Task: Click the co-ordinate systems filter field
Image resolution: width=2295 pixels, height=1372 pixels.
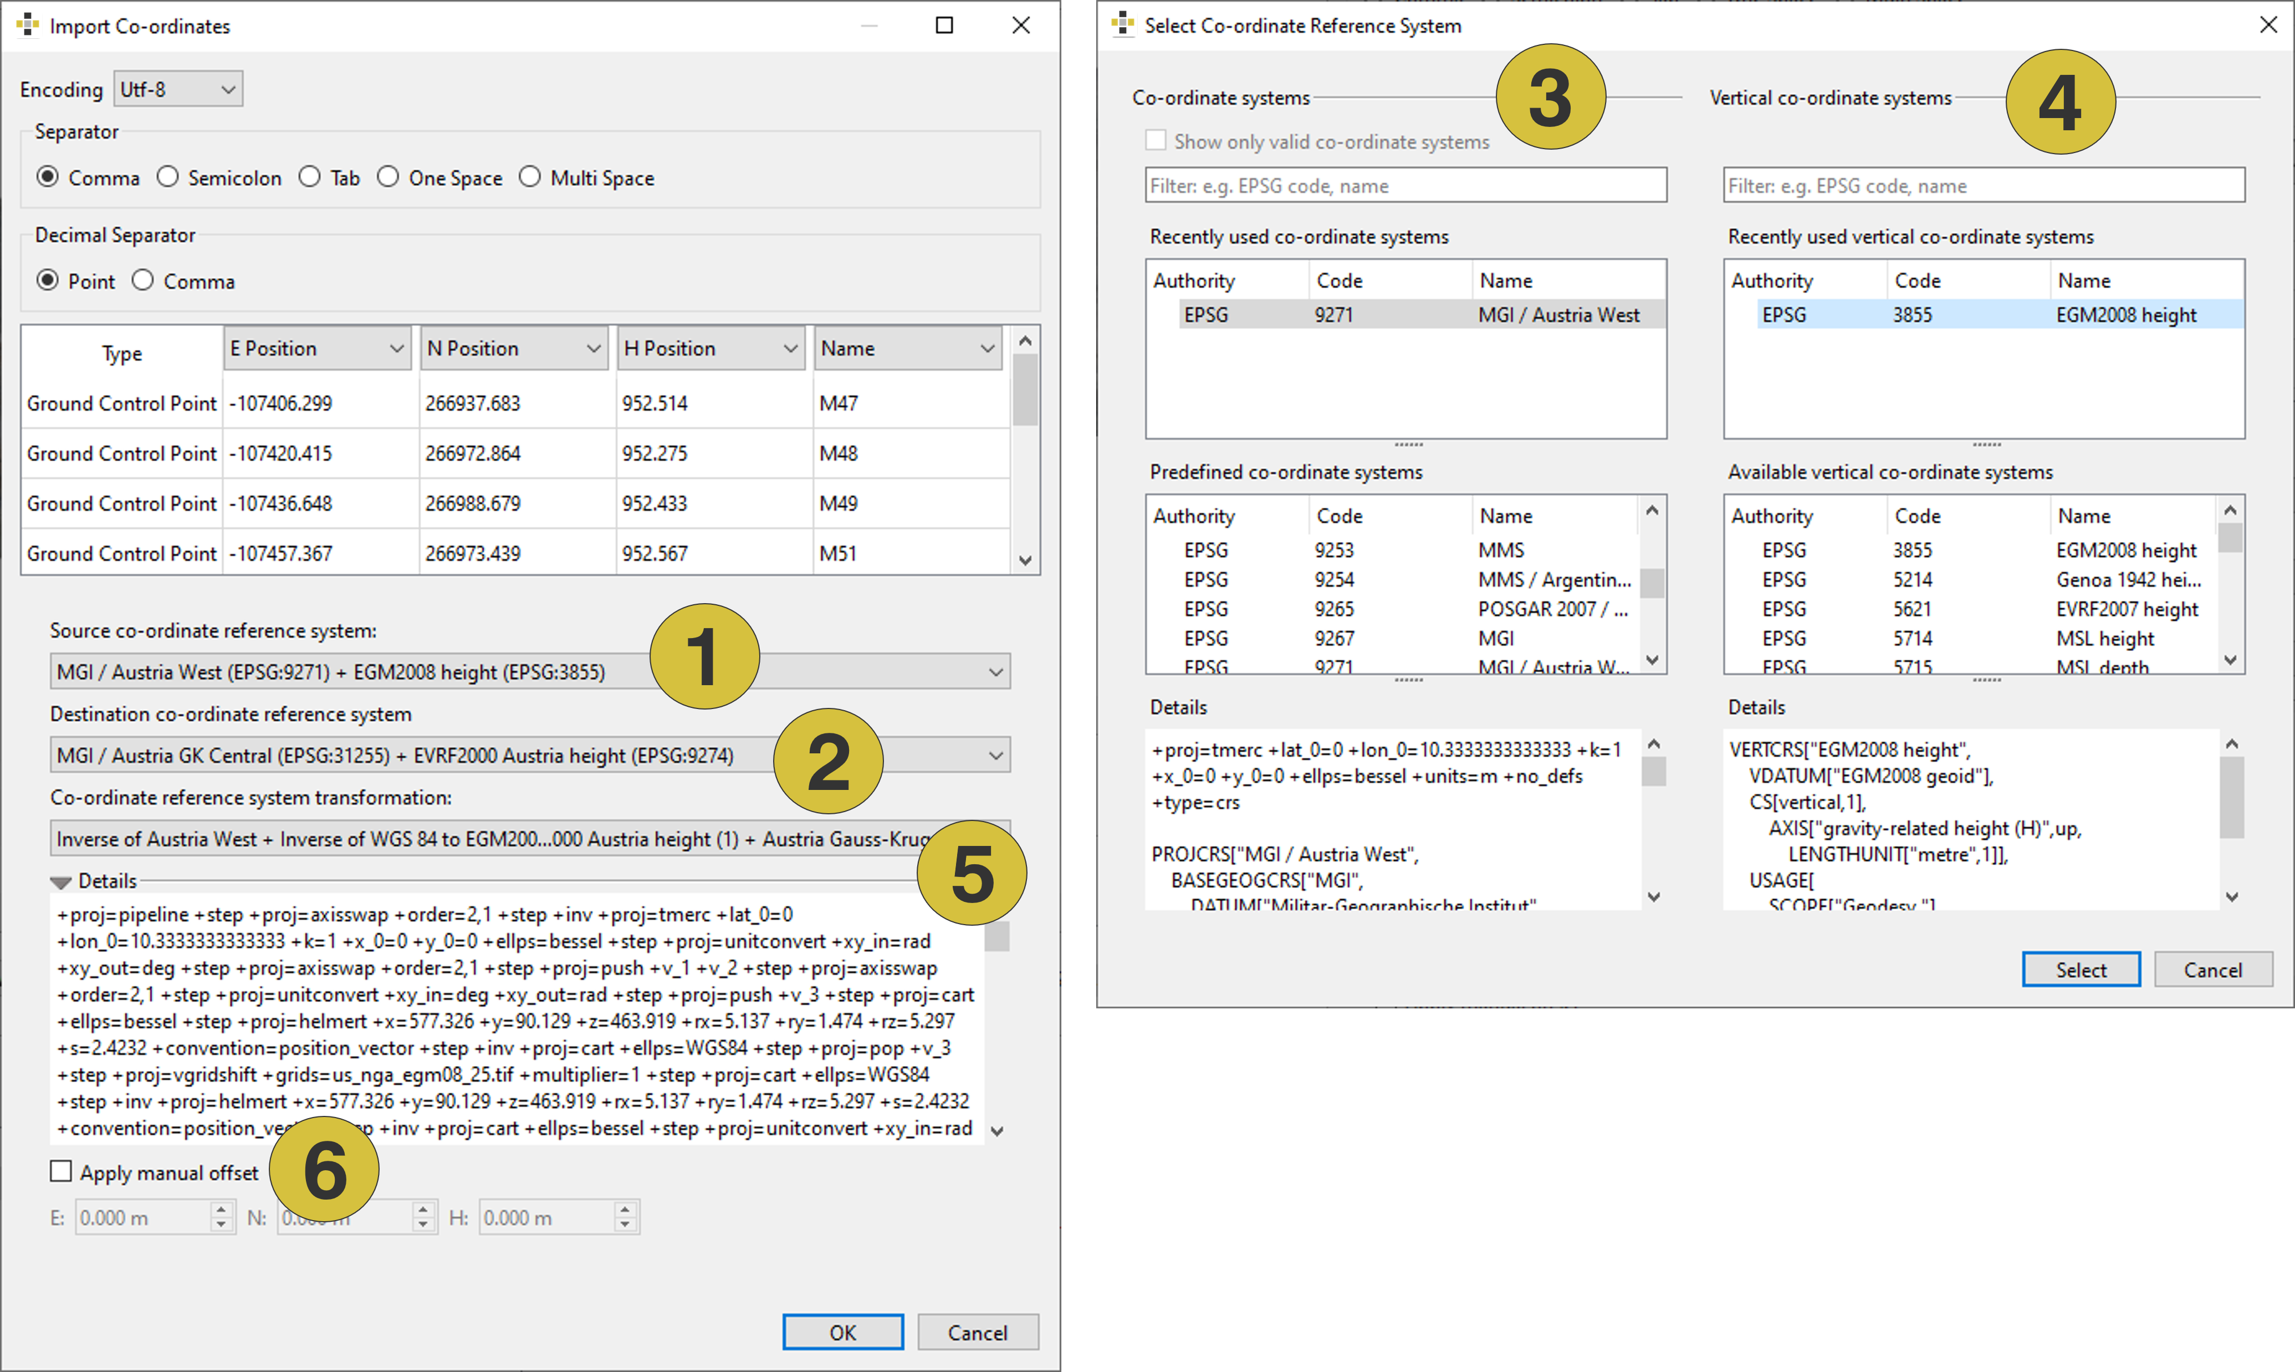Action: (x=1406, y=186)
